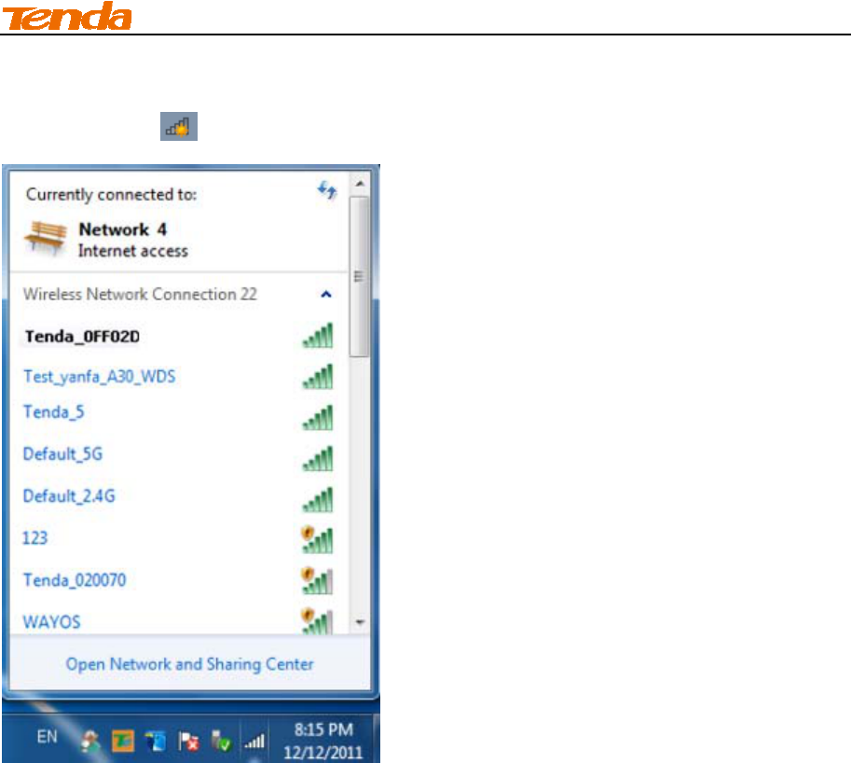
Task: Click signal bars next to Test_yanfa_A30_WDS
Action: point(318,377)
